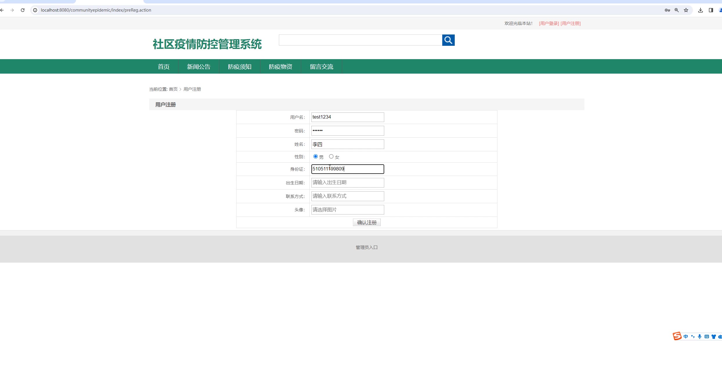Click the zoom magnifier icon in address bar

coord(677,10)
